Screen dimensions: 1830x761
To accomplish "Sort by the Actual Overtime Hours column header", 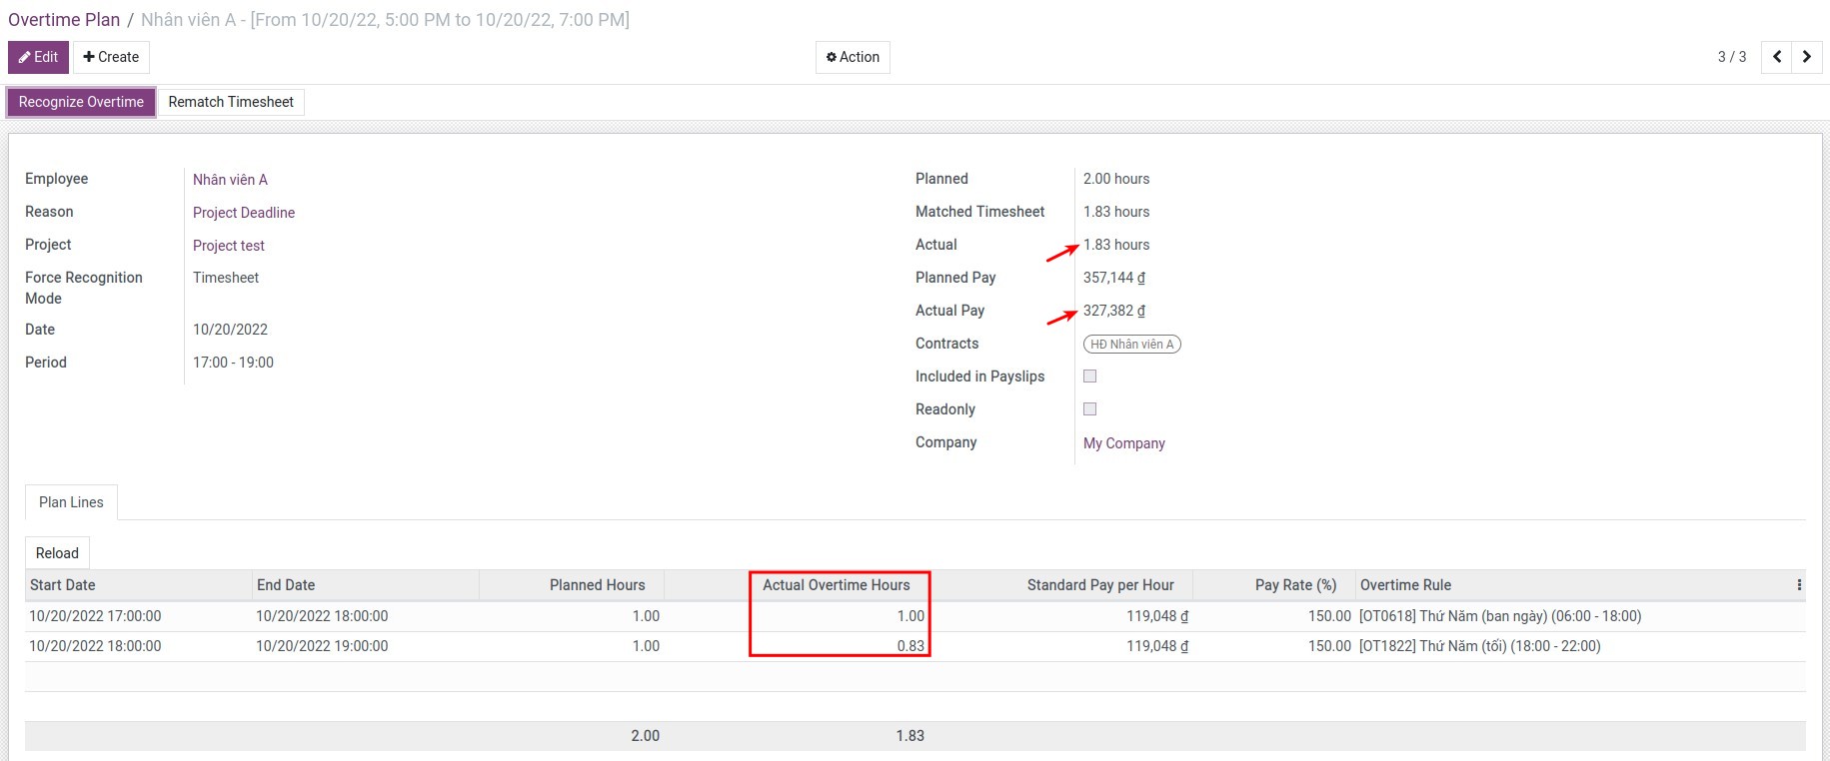I will (837, 585).
